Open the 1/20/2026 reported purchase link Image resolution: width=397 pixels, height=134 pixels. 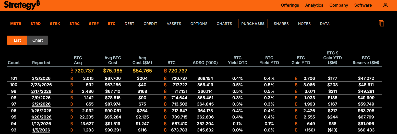point(41,117)
